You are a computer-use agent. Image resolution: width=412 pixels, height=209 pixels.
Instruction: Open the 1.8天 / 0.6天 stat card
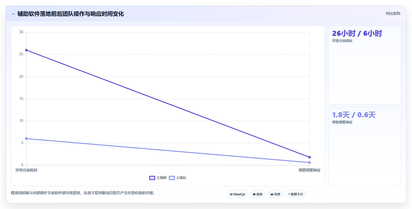[x=364, y=147]
